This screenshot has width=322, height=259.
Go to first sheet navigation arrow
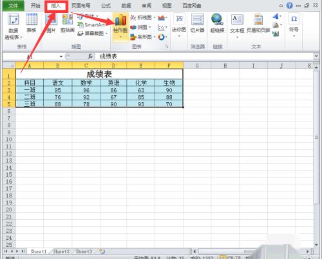click(6, 251)
